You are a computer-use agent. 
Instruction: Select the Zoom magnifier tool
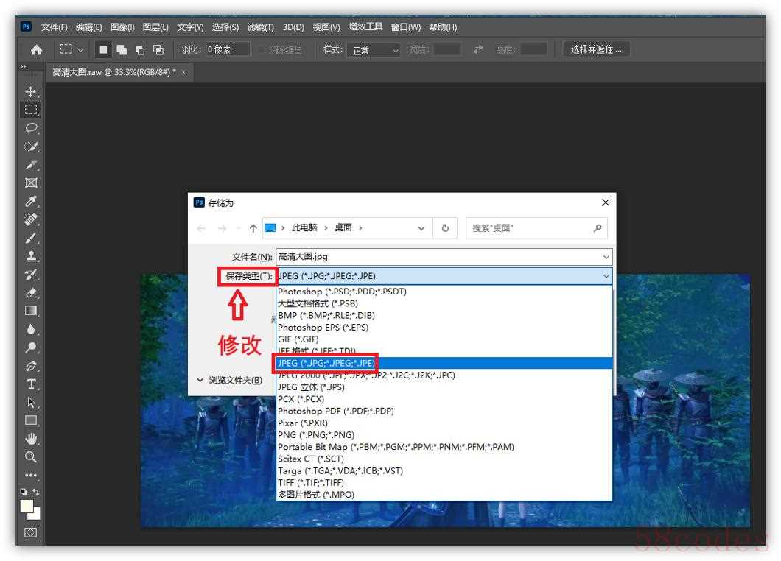tap(31, 457)
